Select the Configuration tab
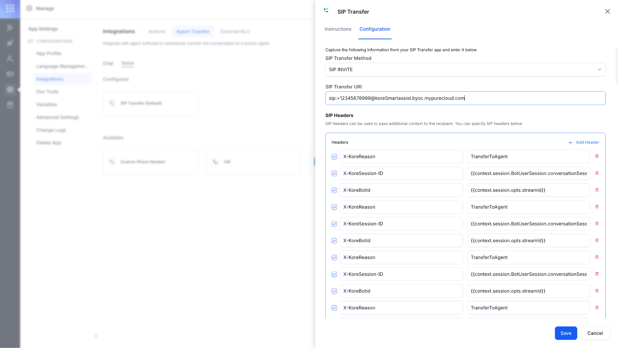Image resolution: width=618 pixels, height=348 pixels. tap(374, 29)
